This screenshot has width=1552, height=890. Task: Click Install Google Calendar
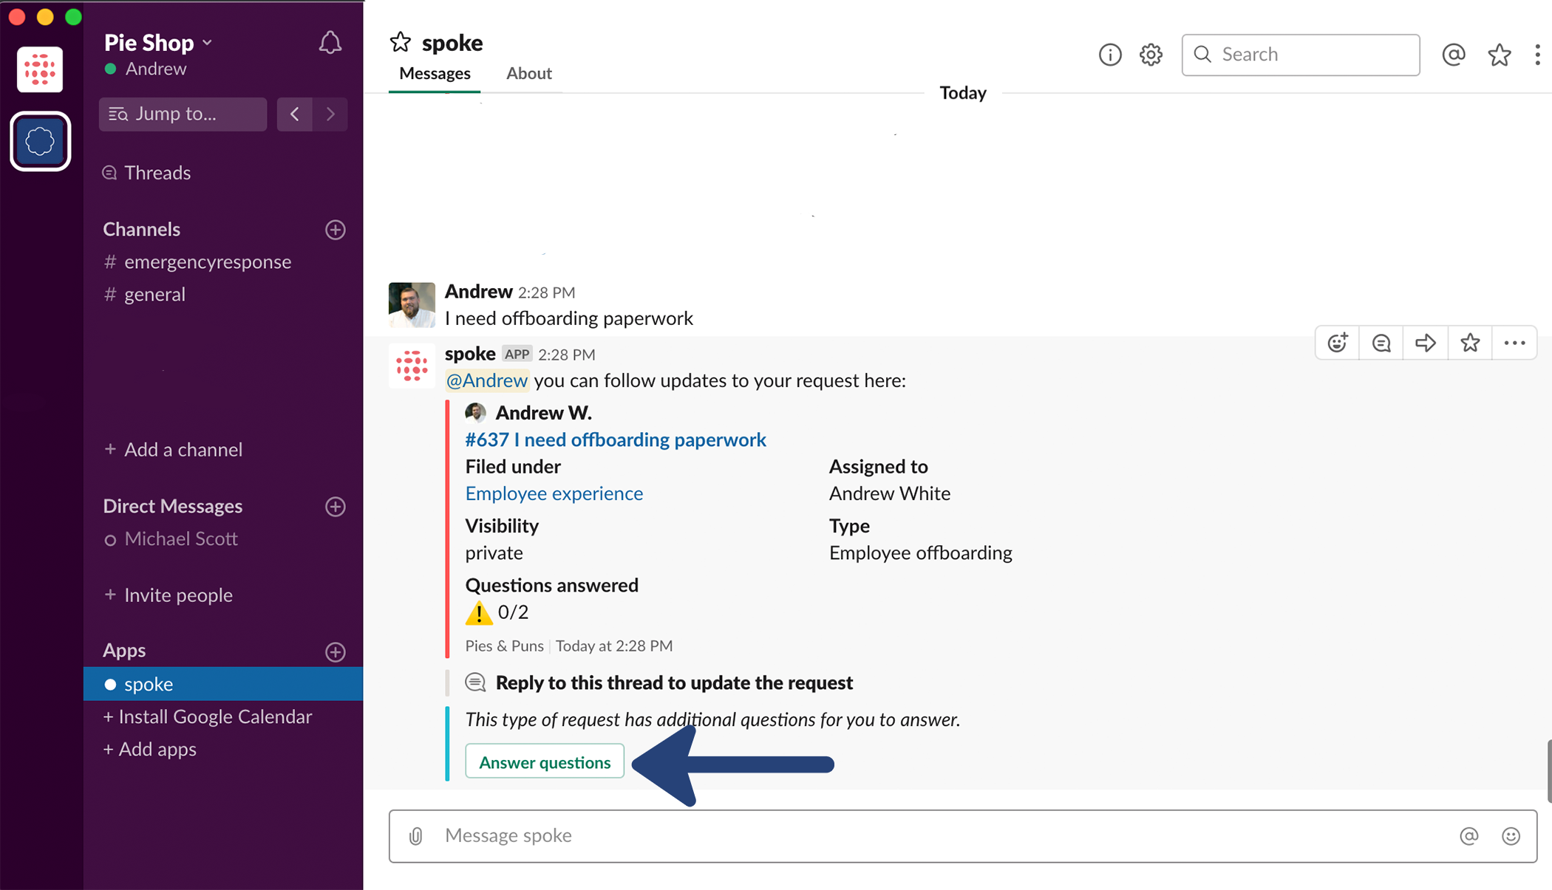point(208,717)
